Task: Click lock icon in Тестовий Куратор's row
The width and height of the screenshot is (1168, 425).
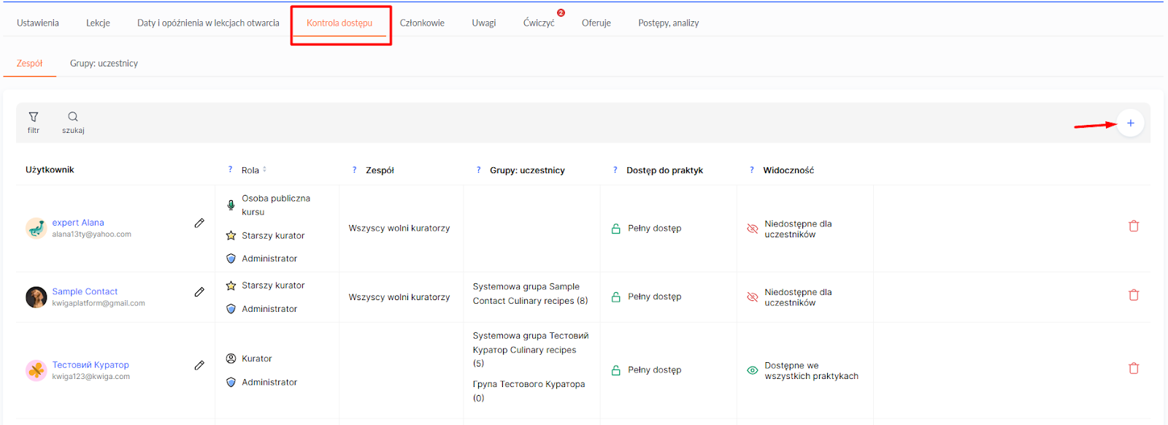Action: [x=616, y=370]
